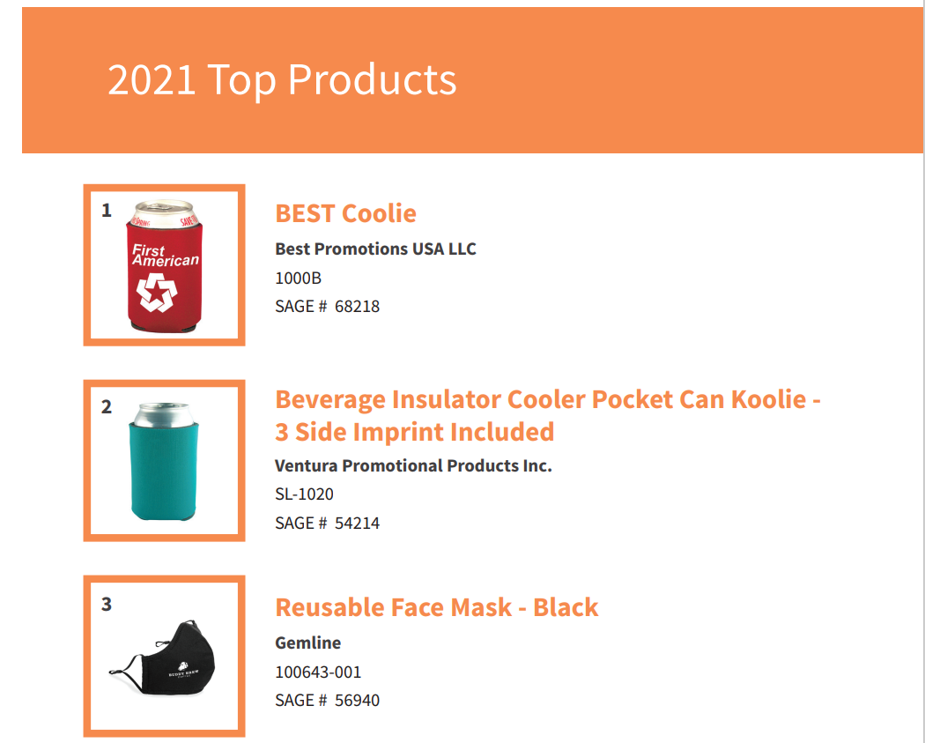
Task: Click product number SL-1020
Action: pyautogui.click(x=305, y=494)
